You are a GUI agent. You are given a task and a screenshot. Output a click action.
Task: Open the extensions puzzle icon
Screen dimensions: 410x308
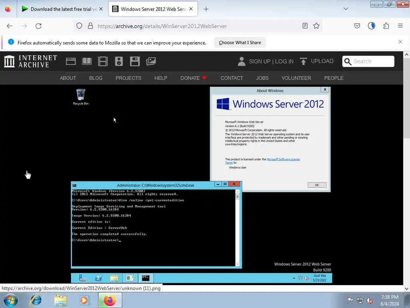tap(386, 26)
